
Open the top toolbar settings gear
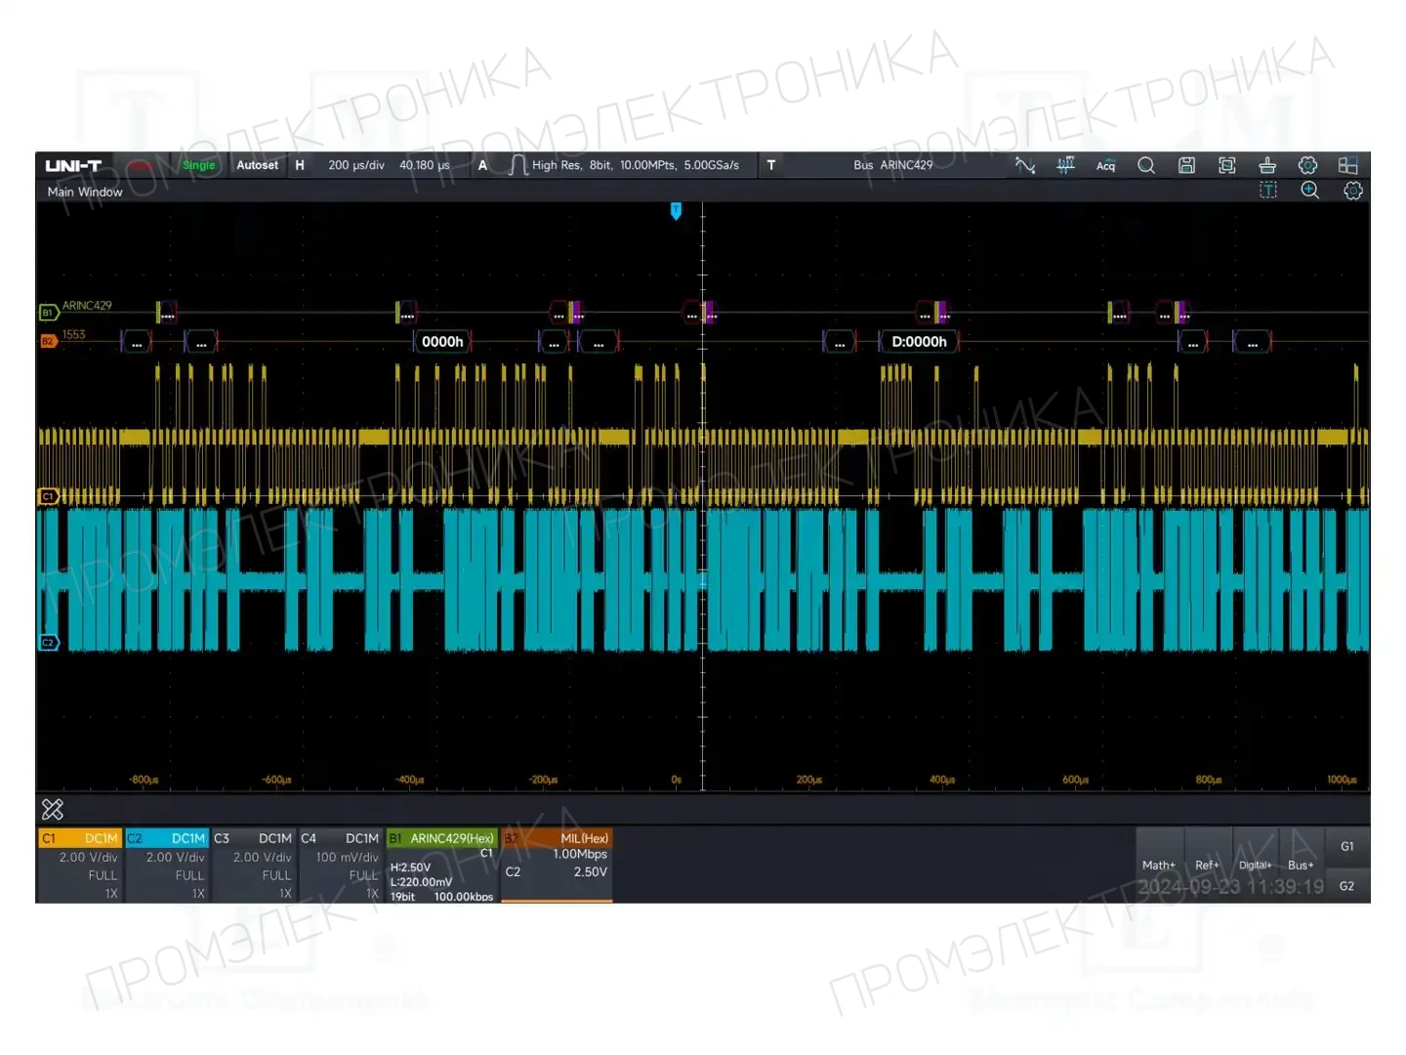pyautogui.click(x=1307, y=165)
